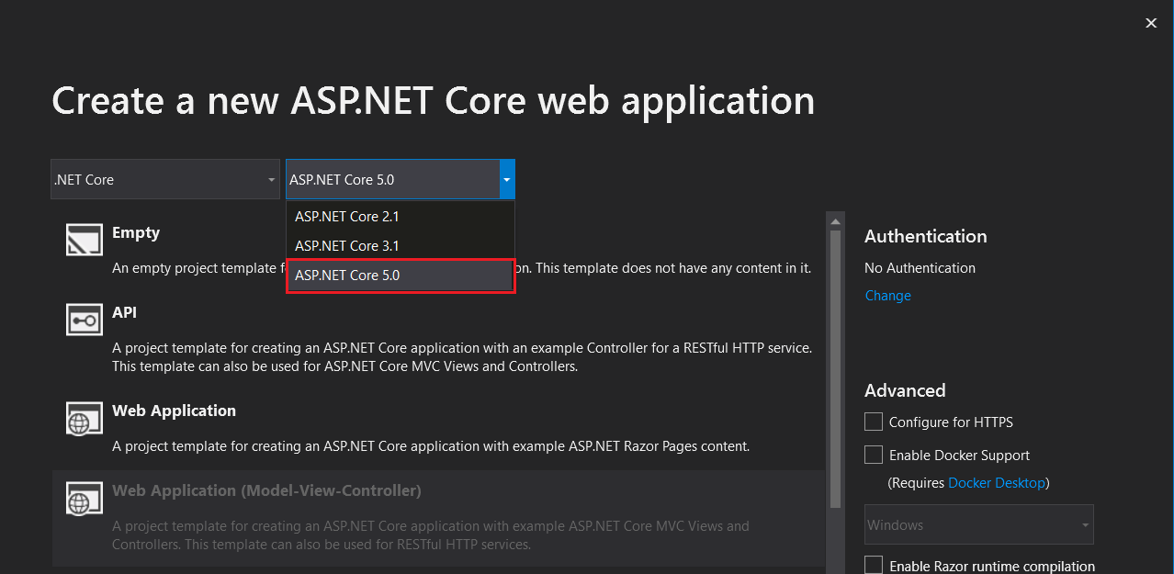Select ASP.NET Core 3.1 from the list
This screenshot has width=1174, height=574.
click(x=346, y=245)
